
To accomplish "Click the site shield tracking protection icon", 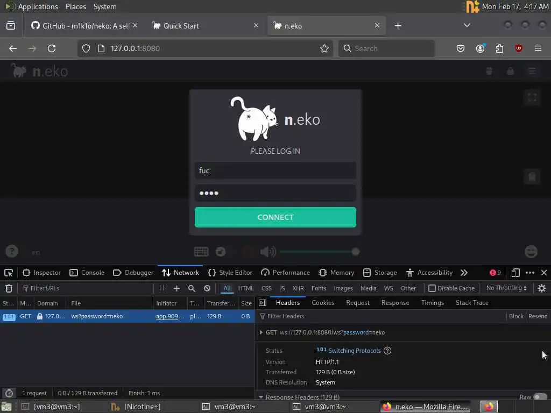I will click(86, 48).
